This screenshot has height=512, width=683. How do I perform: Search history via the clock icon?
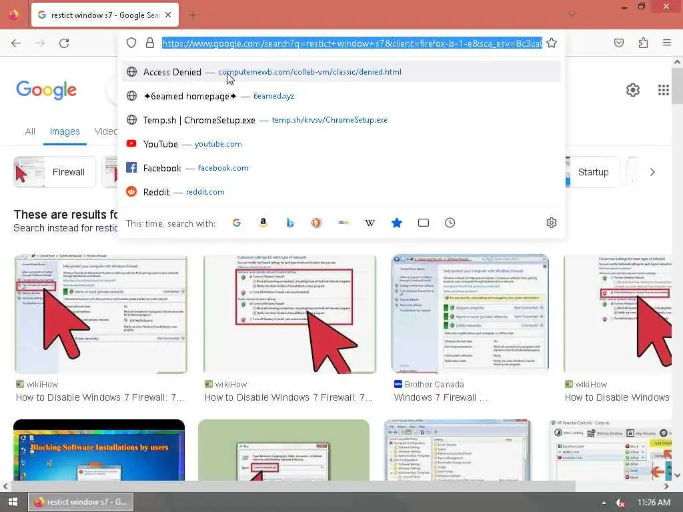450,223
